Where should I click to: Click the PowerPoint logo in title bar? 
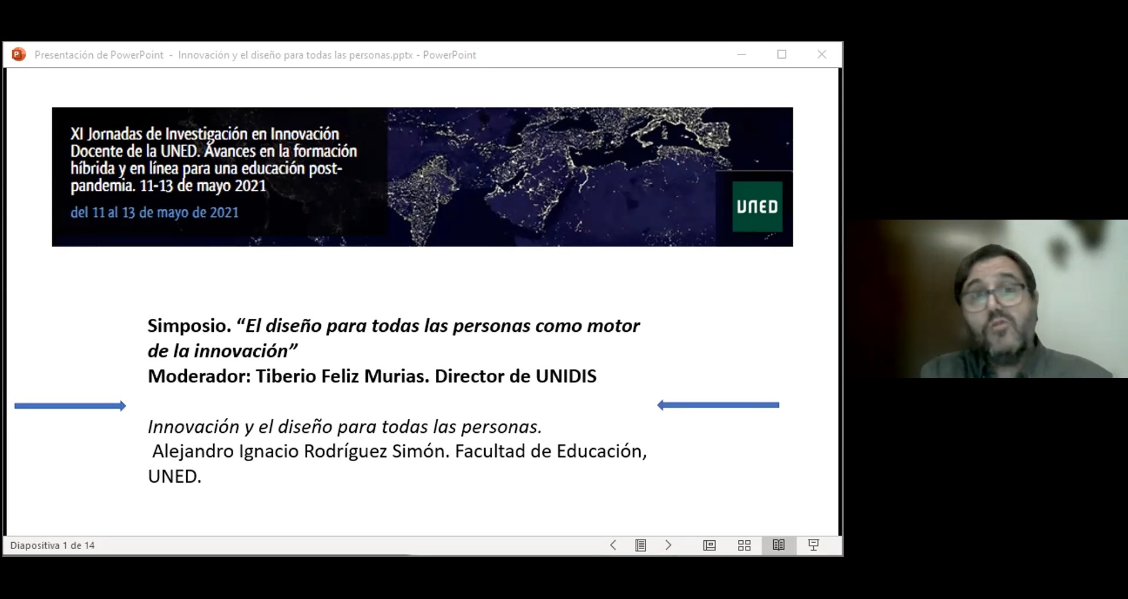click(19, 55)
